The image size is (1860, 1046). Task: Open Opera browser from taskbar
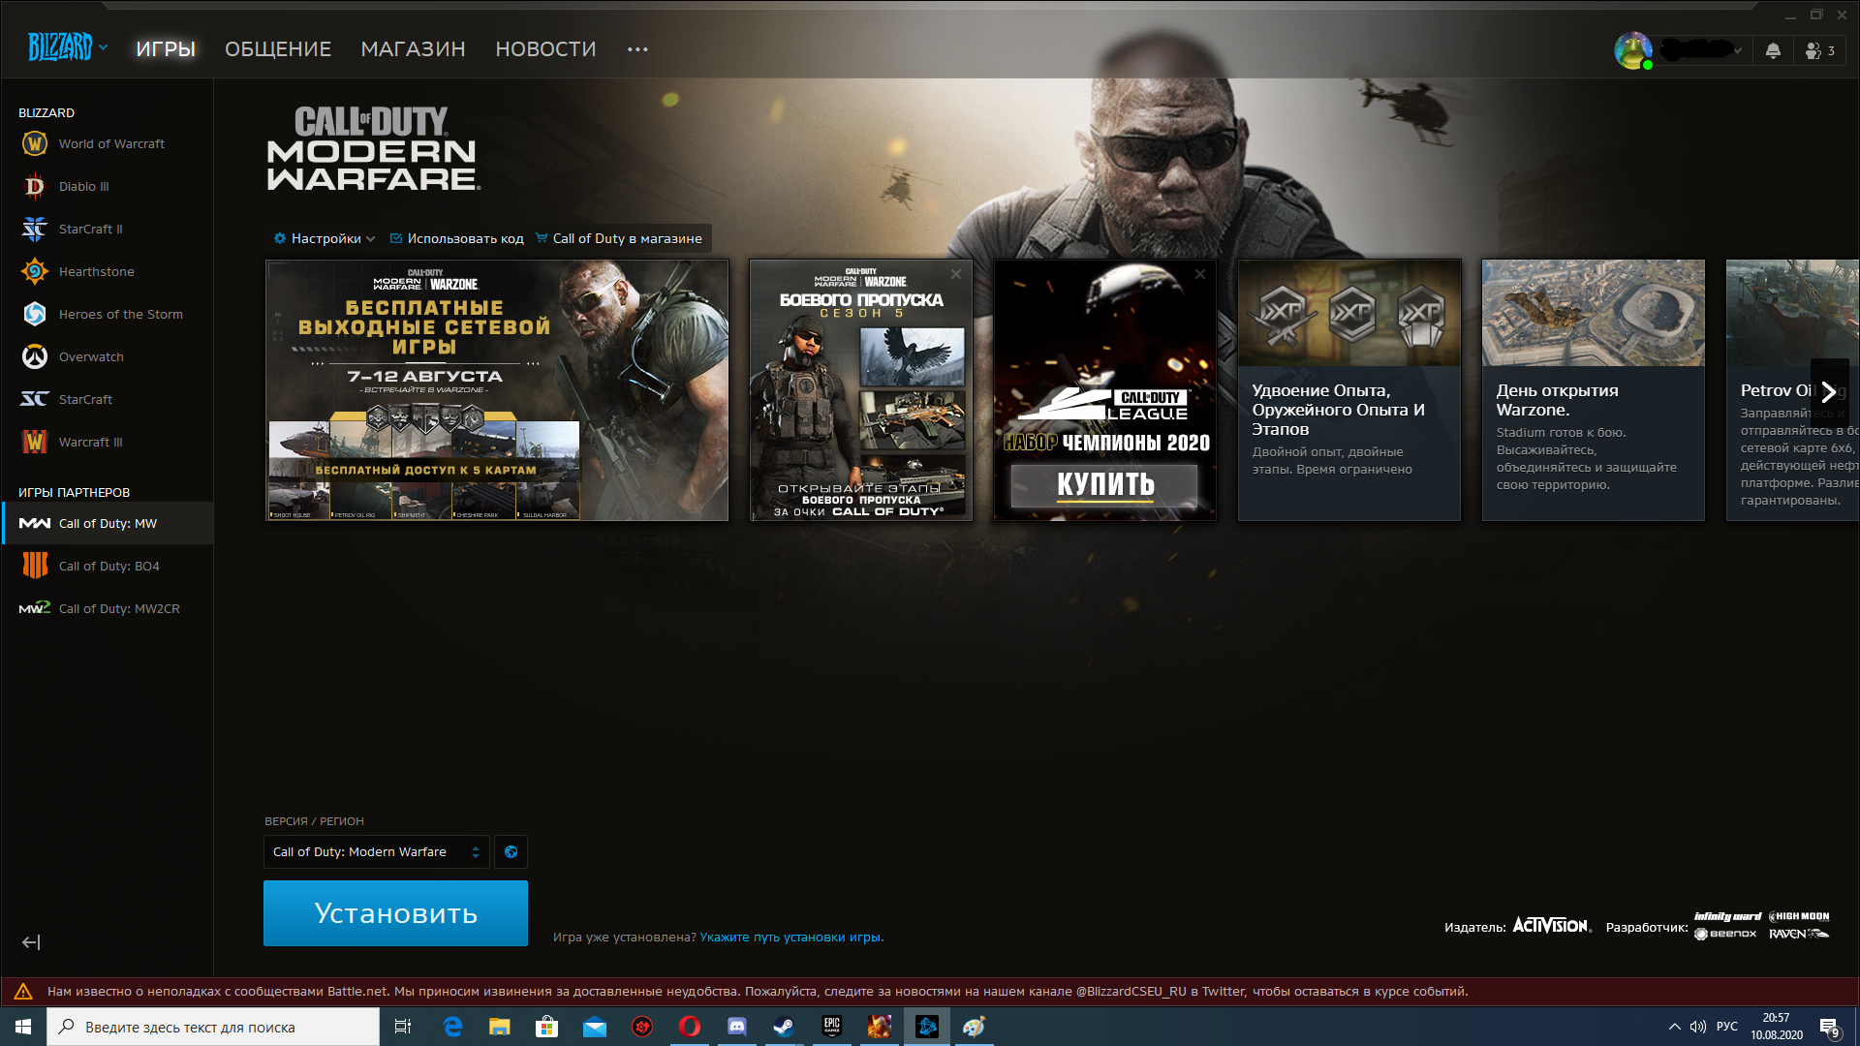click(x=690, y=1027)
